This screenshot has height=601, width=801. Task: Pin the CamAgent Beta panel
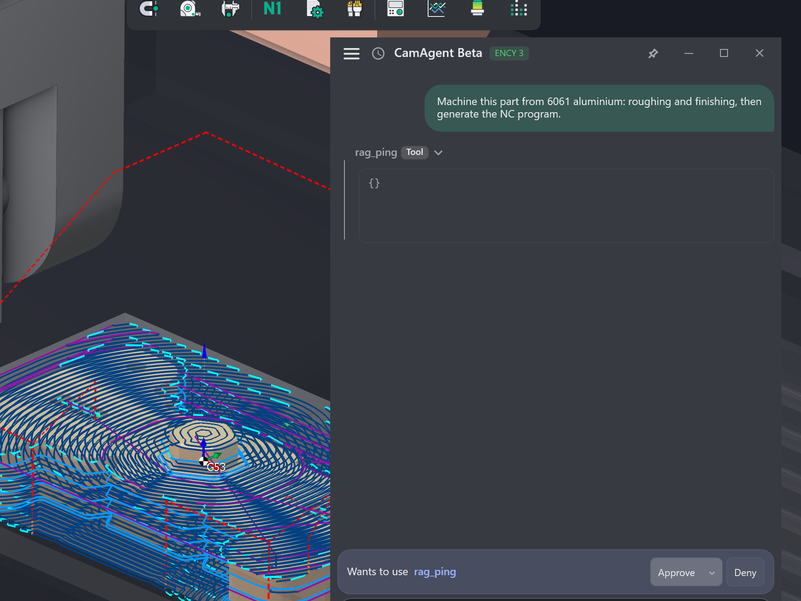(653, 53)
